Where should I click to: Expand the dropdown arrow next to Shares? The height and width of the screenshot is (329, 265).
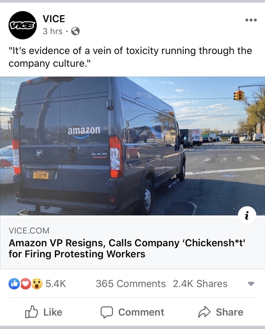(251, 284)
